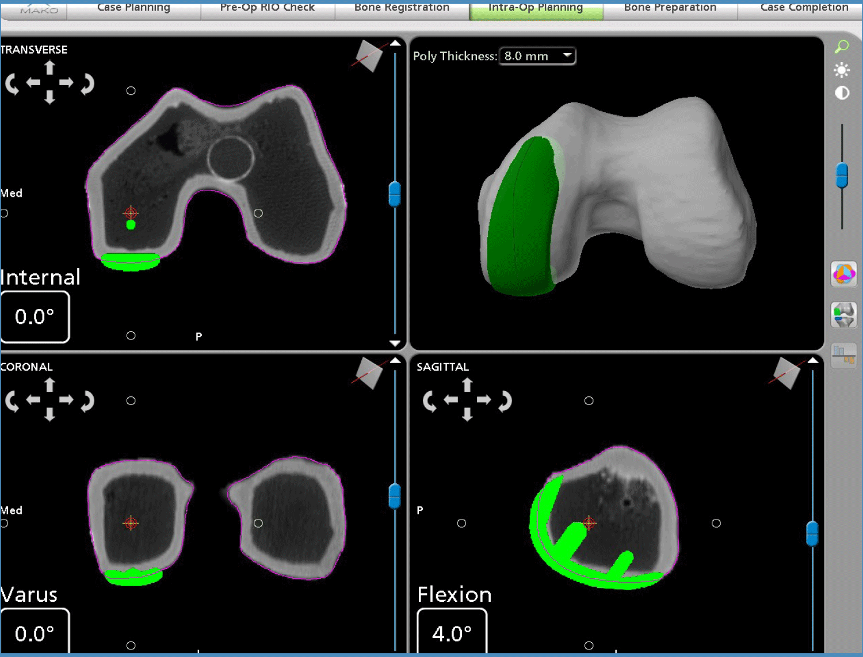
Task: Open the brightness adjustment control
Action: coord(841,70)
